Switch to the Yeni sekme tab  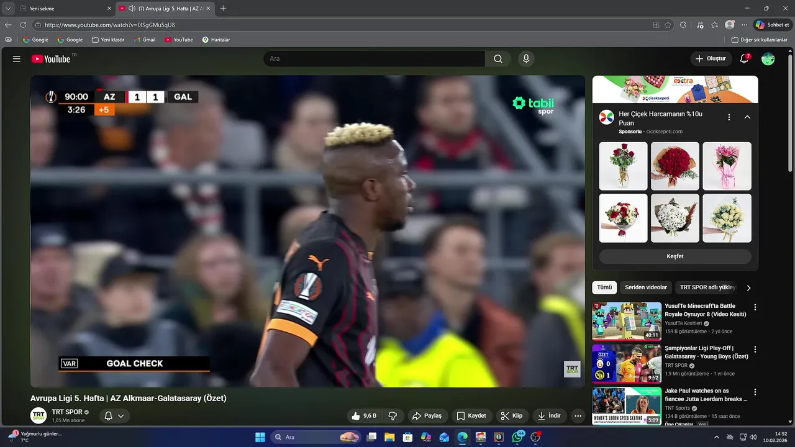(65, 8)
